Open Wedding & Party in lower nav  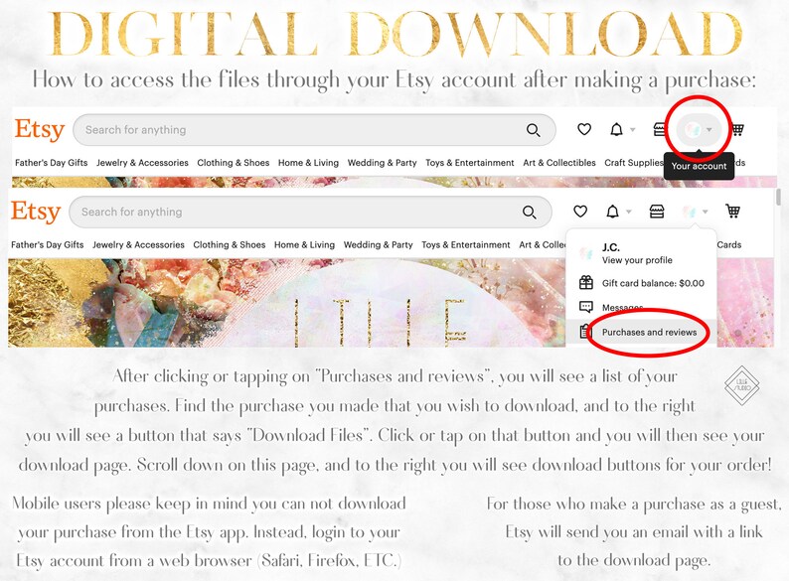pos(378,245)
